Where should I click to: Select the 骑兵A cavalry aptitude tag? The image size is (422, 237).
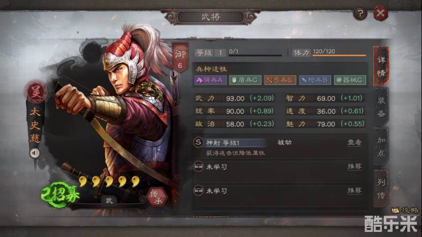(210, 80)
